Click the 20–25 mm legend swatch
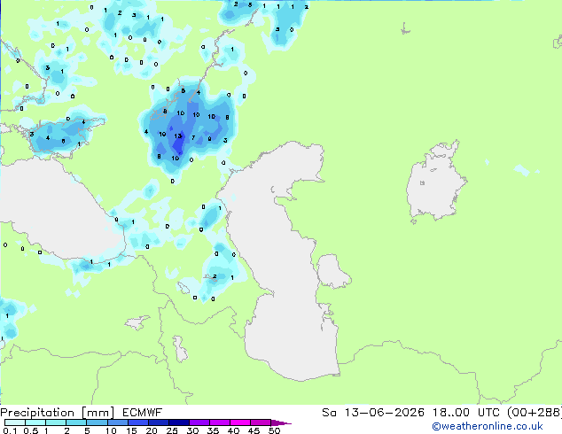 click(x=158, y=422)
